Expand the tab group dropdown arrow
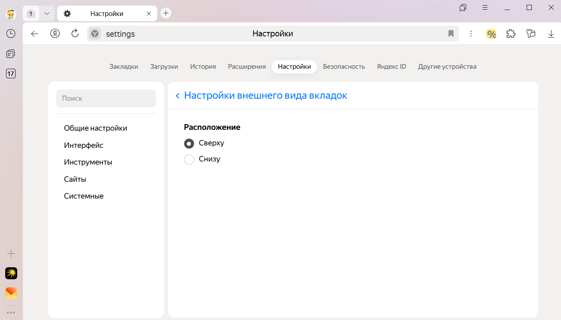561x320 pixels. pyautogui.click(x=47, y=14)
